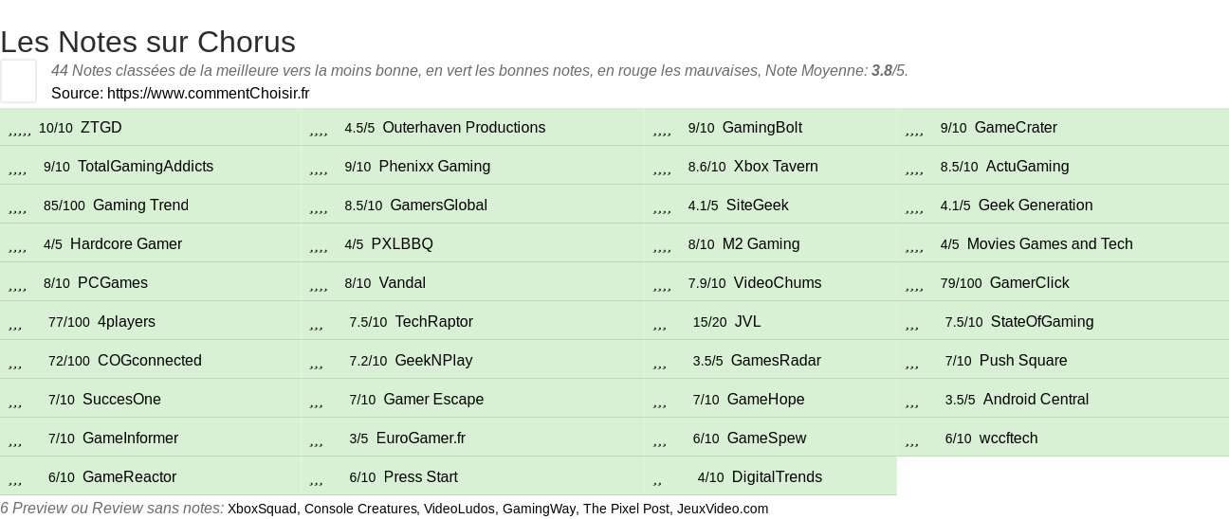
Task: Click the empty thumbnail box under the title
Action: [x=18, y=81]
